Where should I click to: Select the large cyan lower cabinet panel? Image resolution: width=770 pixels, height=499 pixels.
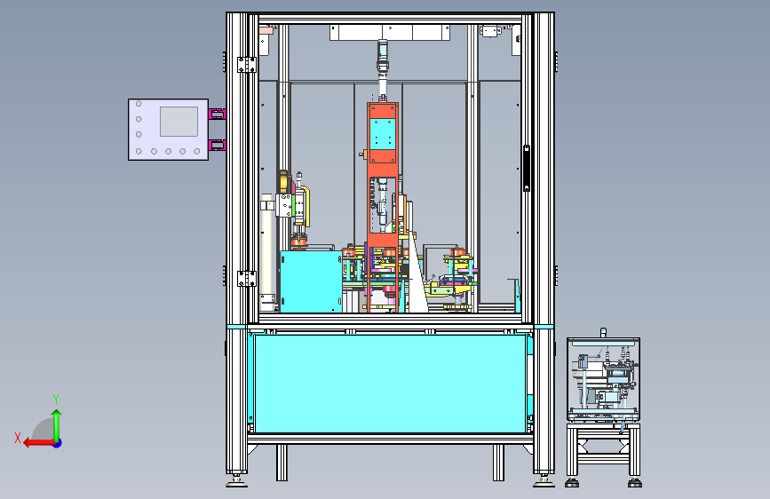(391, 384)
